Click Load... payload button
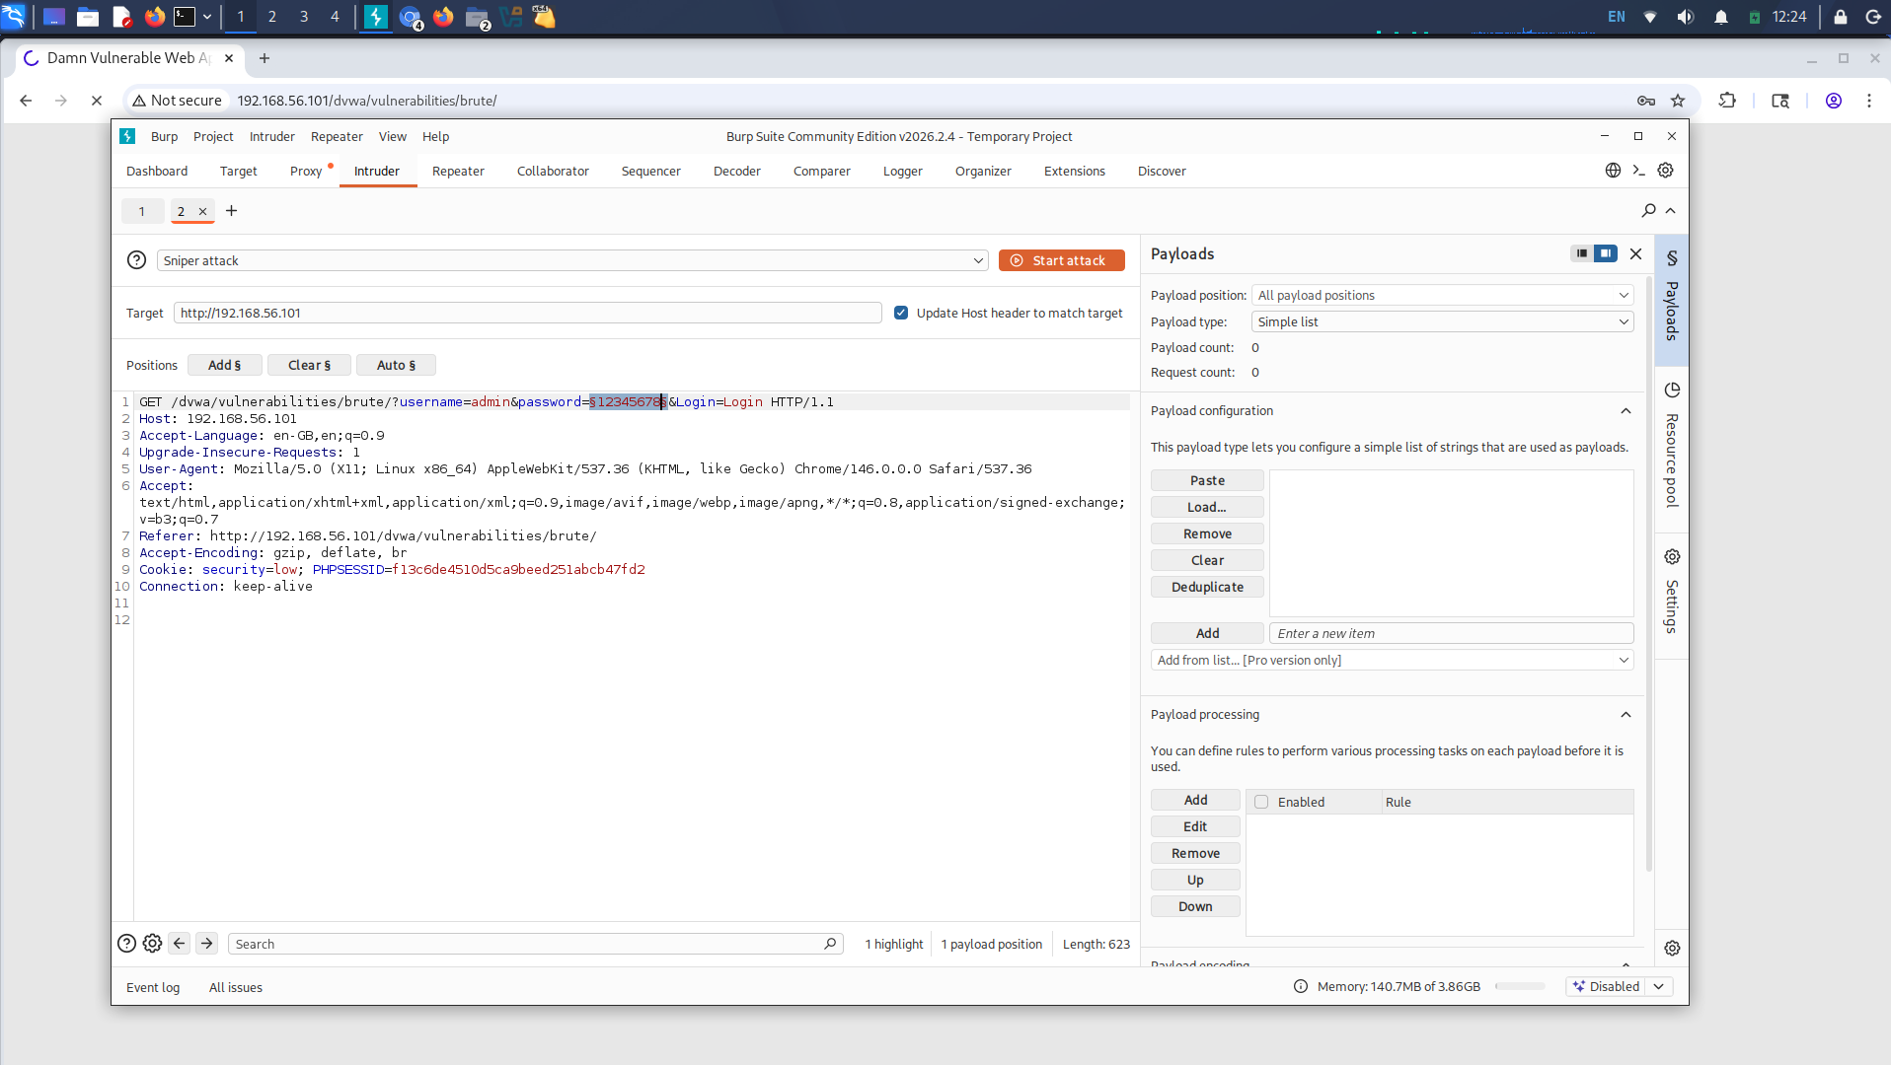Screen dimensions: 1891x1065 (1207, 507)
